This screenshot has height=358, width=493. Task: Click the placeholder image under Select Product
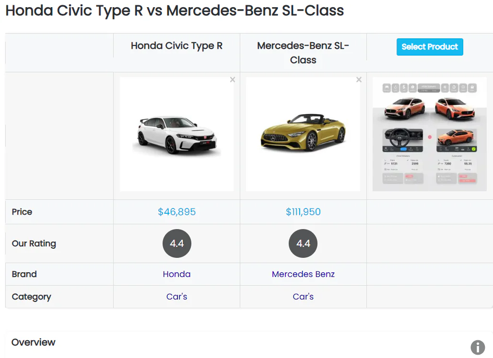coord(429,135)
